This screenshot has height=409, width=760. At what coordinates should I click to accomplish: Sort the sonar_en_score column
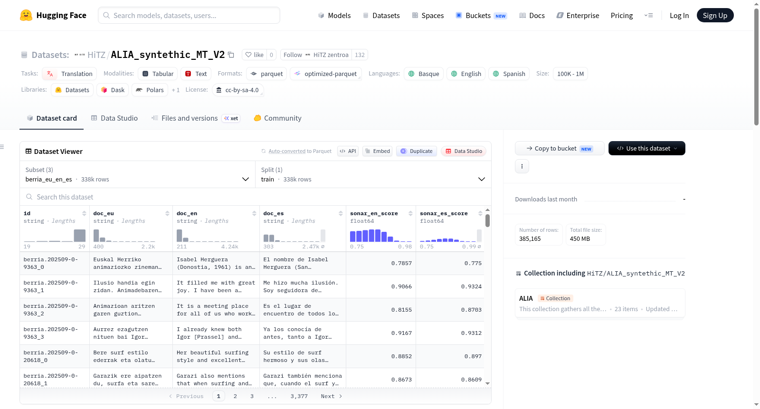point(410,213)
